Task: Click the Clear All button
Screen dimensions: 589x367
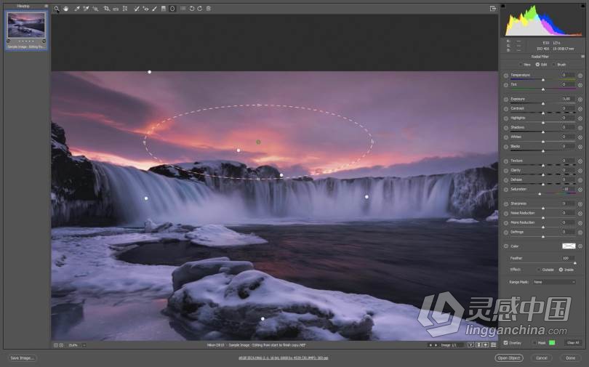Action: [x=573, y=343]
